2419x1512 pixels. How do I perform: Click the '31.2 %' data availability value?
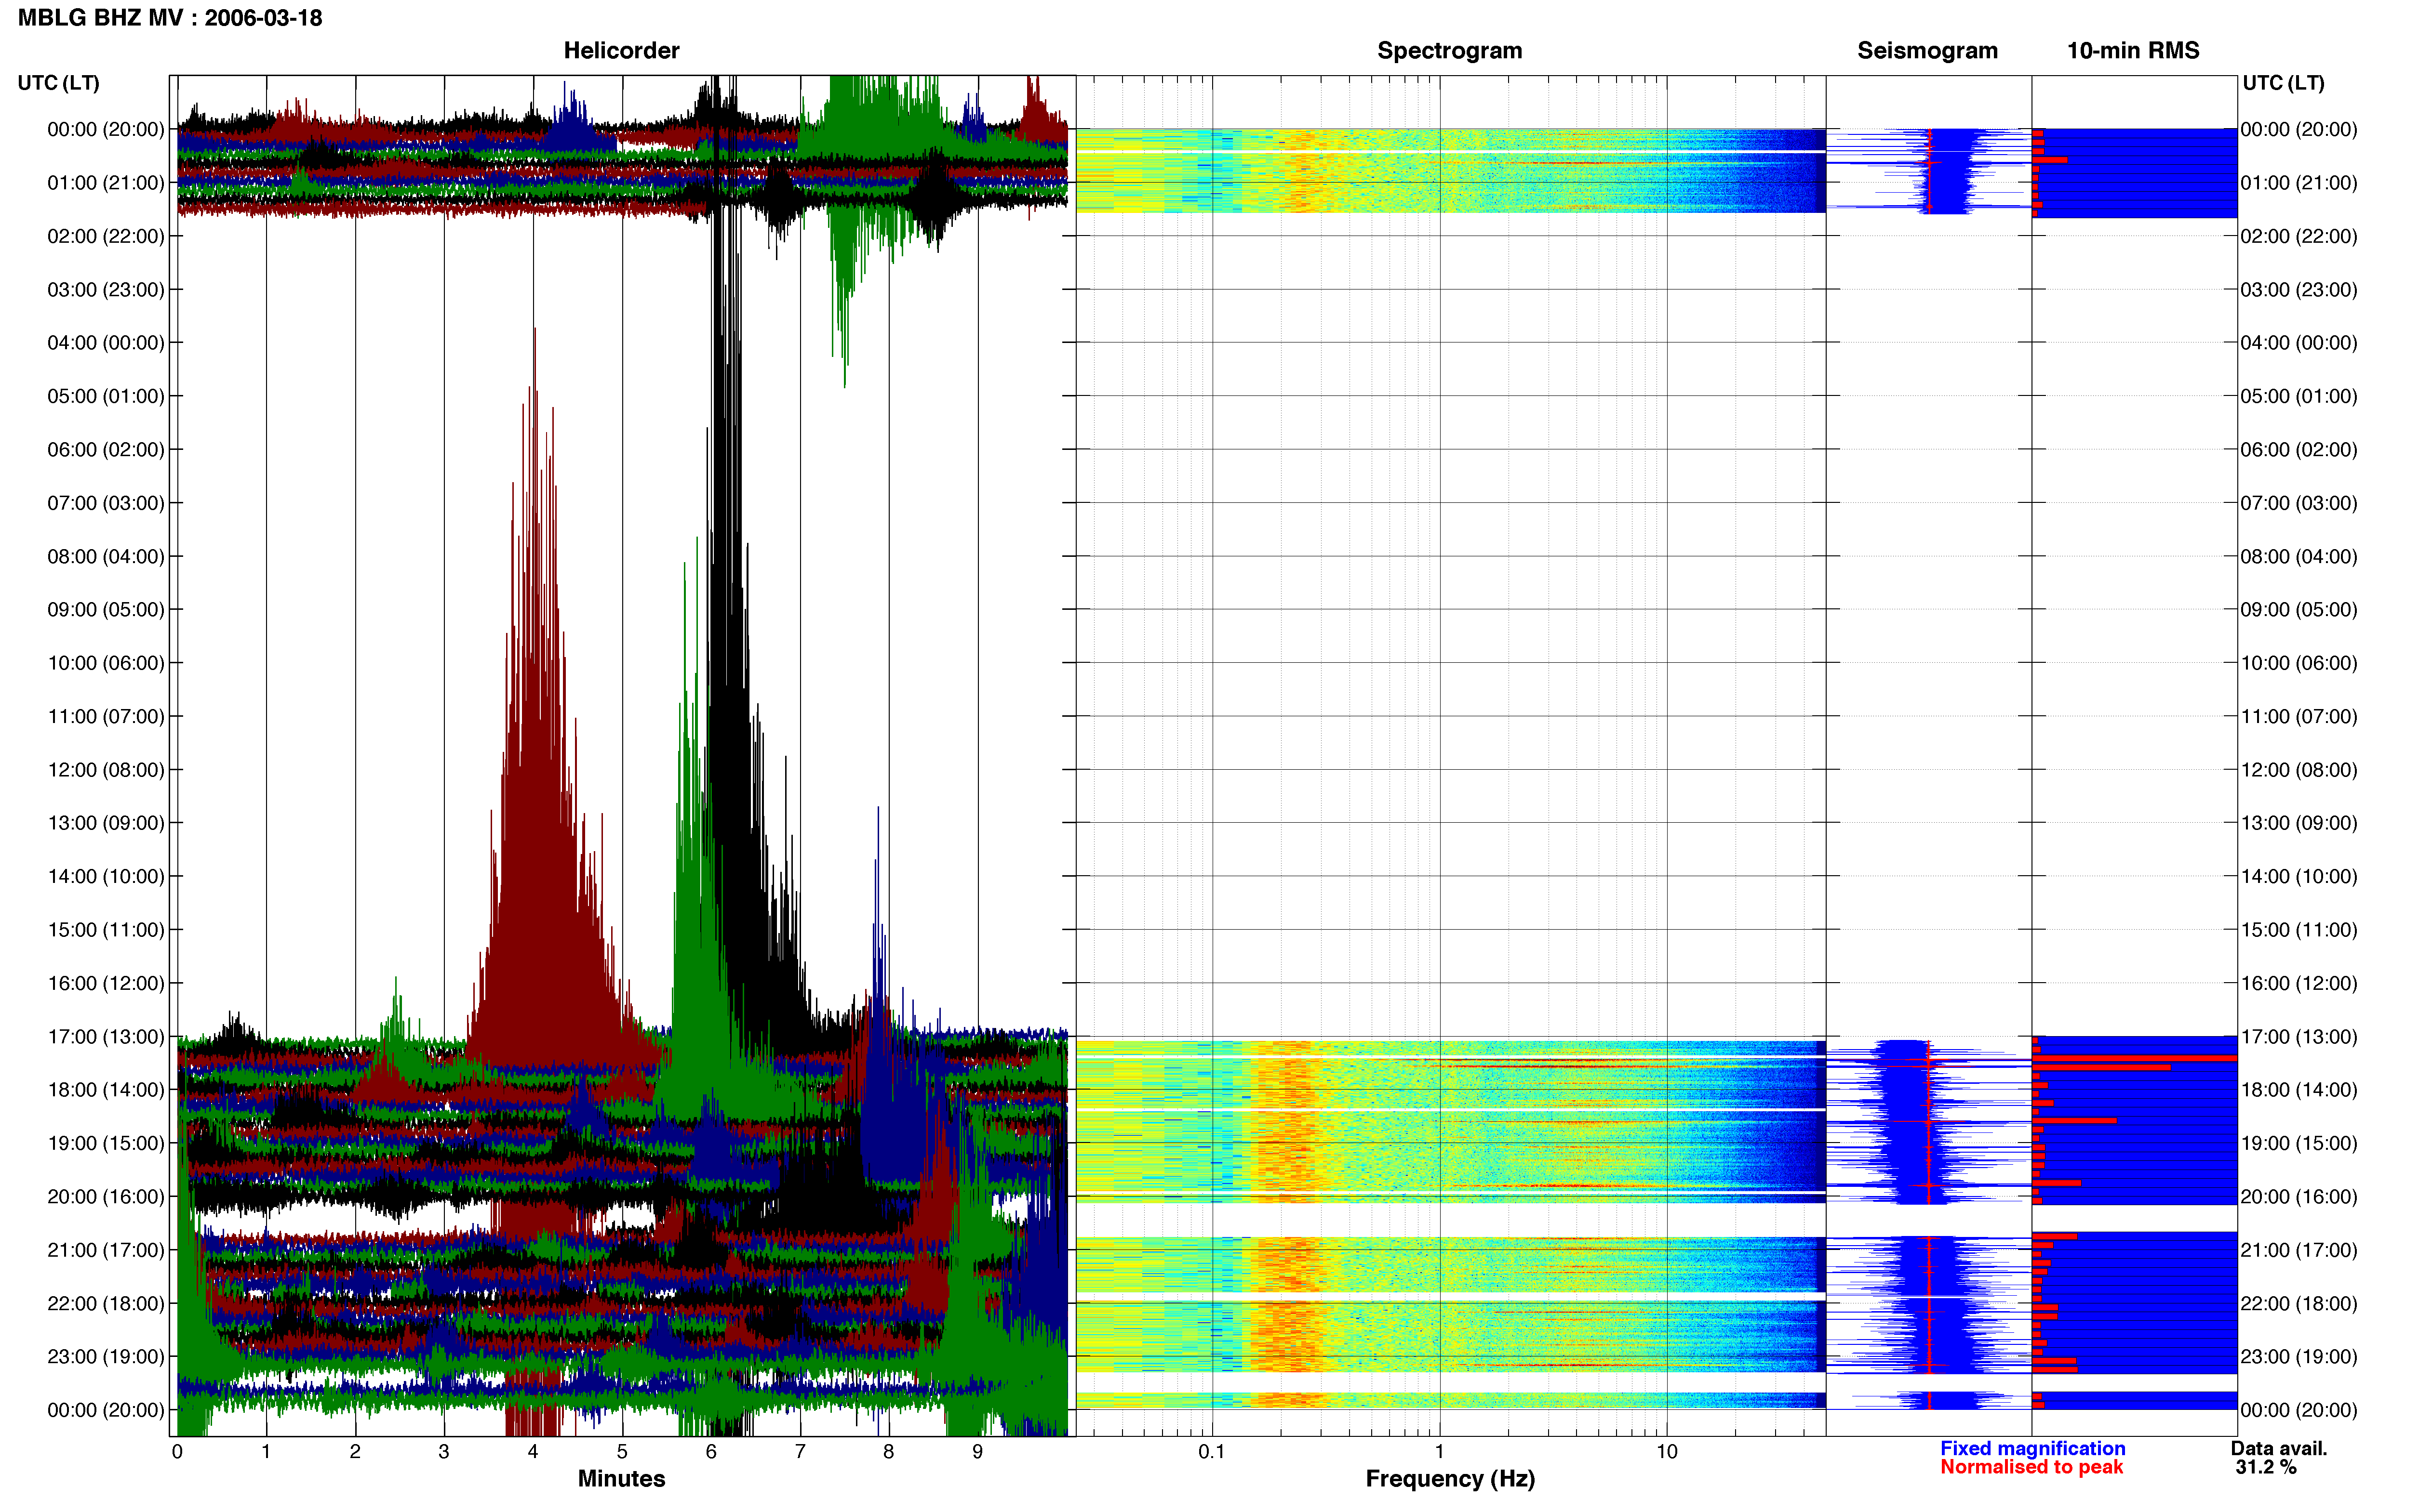point(2266,1467)
